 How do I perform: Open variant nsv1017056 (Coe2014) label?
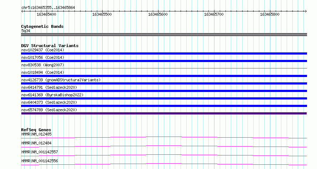(x=43, y=57)
